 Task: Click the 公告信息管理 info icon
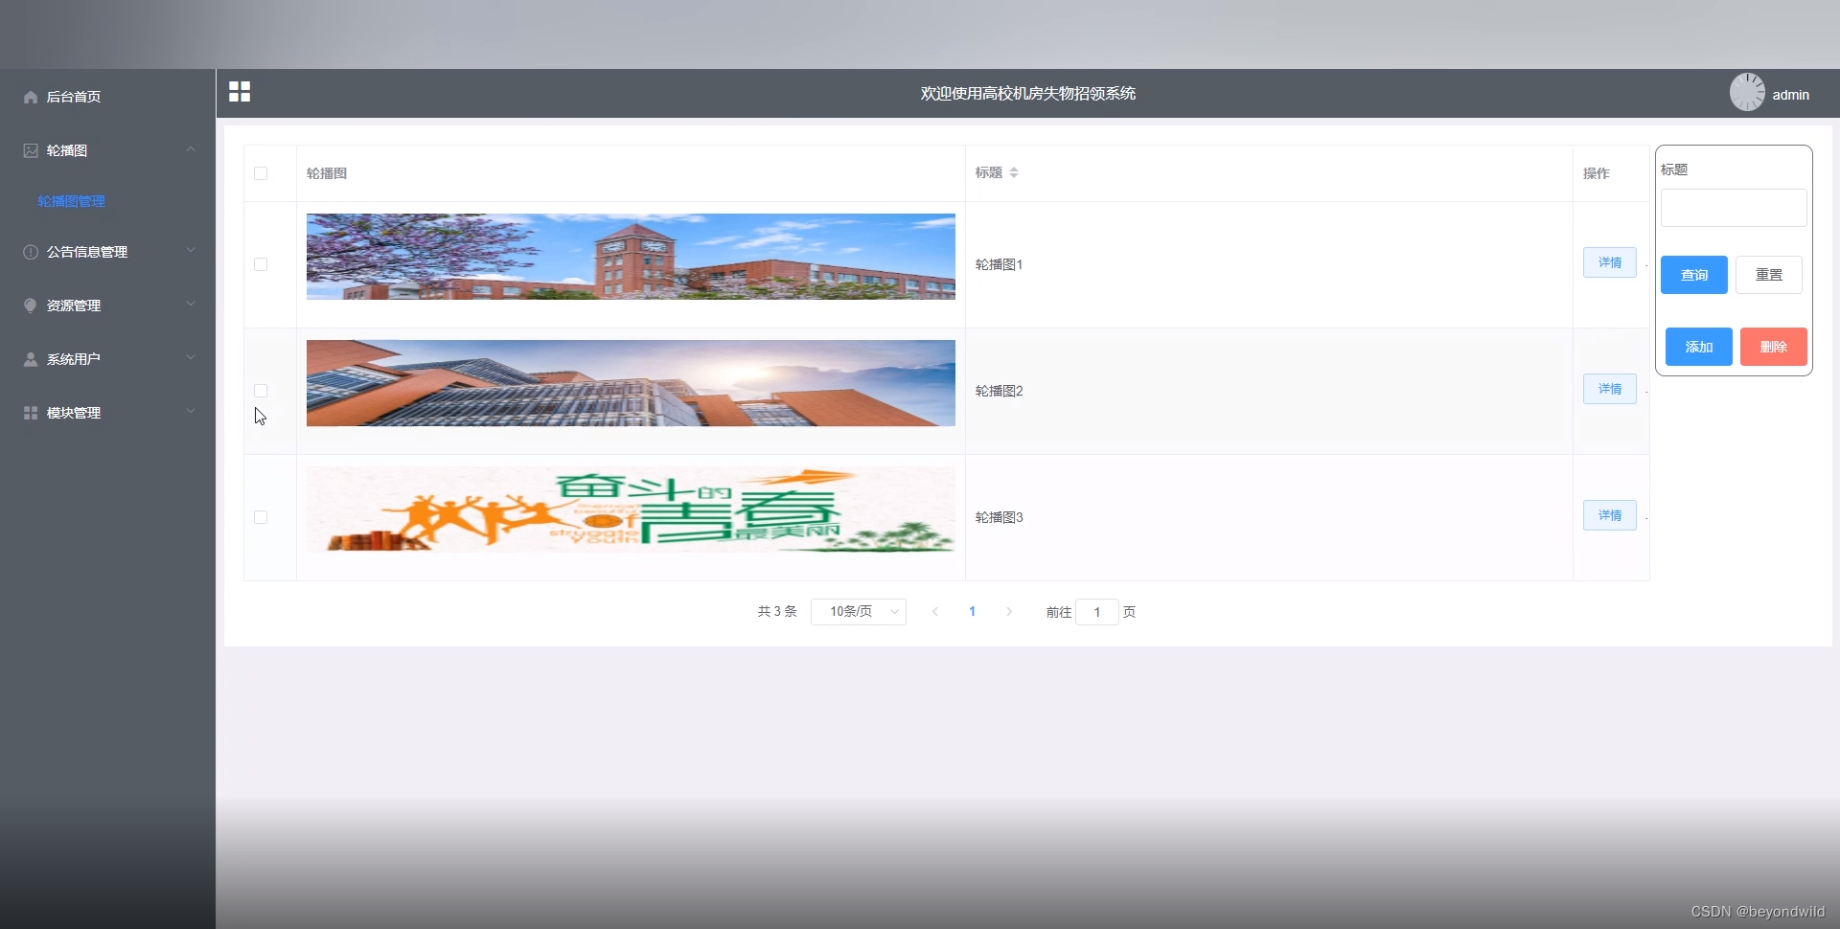pyautogui.click(x=30, y=252)
